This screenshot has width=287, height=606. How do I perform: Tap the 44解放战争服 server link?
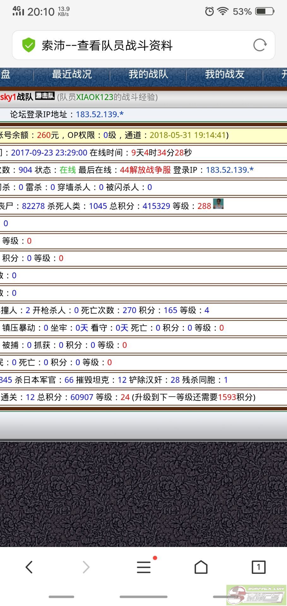click(145, 170)
